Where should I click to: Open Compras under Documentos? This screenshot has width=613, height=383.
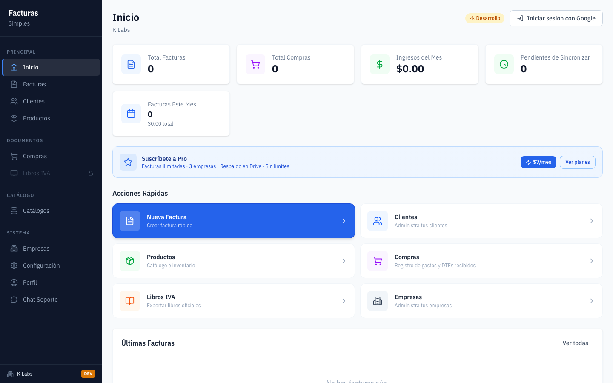[x=51, y=156]
